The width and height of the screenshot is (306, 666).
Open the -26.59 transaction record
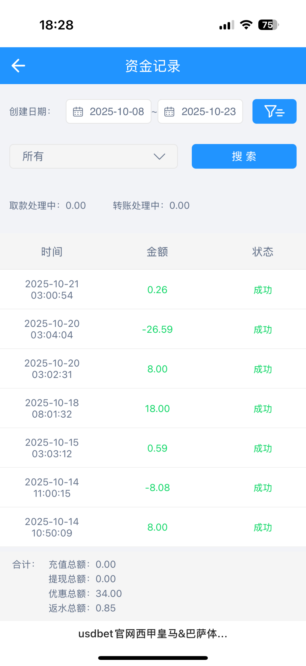(157, 329)
